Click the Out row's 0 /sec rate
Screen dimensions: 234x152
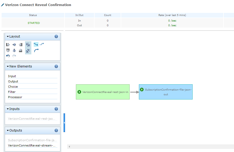pos(172,25)
